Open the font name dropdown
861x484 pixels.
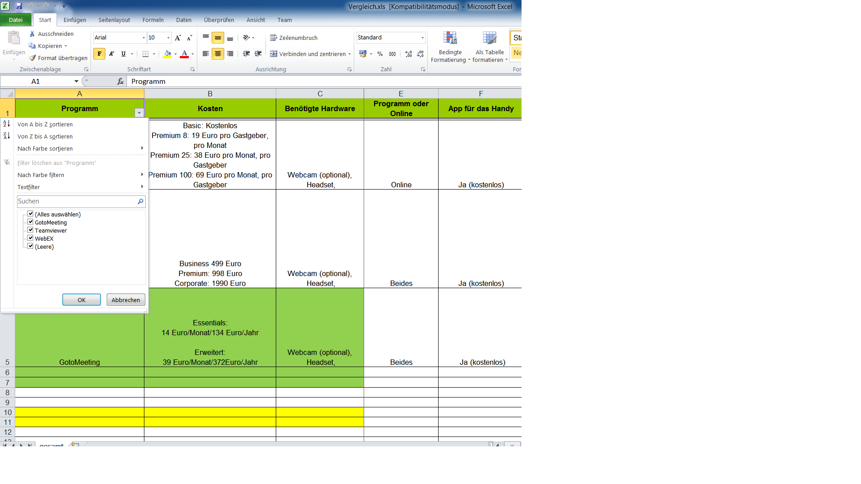(x=143, y=38)
